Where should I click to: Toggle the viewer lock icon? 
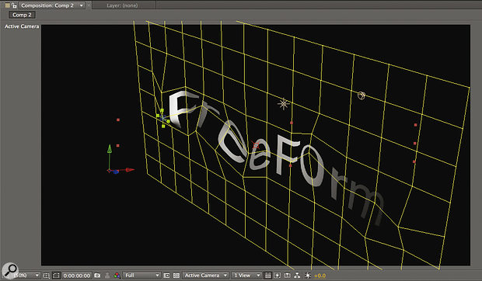14,5
